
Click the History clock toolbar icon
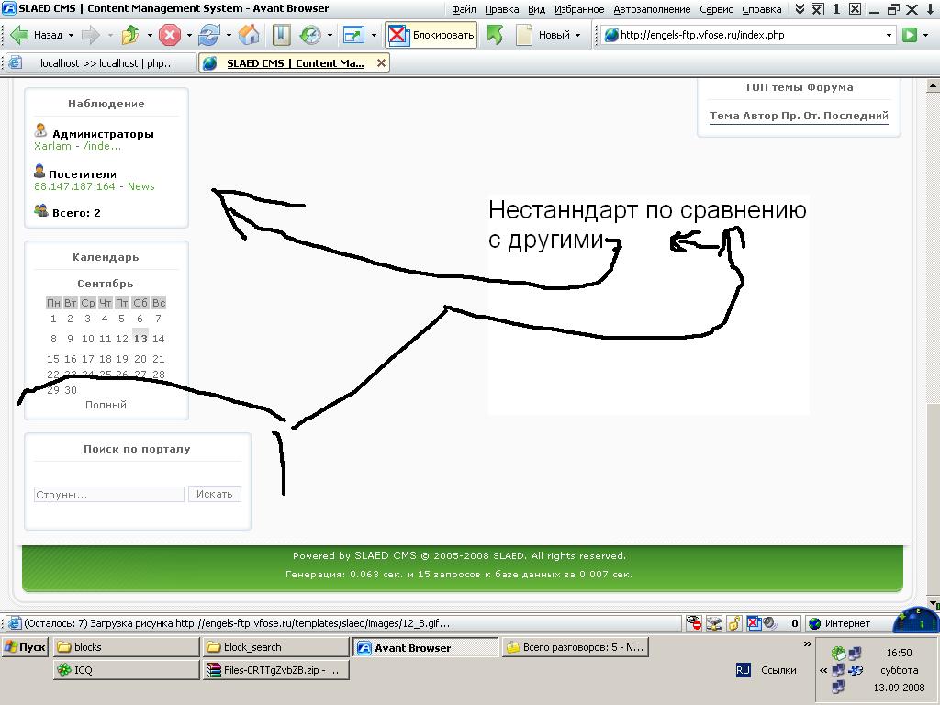[x=310, y=35]
